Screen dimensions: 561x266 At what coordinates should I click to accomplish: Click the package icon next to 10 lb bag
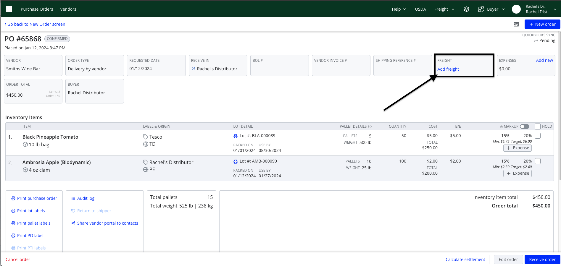(25, 145)
